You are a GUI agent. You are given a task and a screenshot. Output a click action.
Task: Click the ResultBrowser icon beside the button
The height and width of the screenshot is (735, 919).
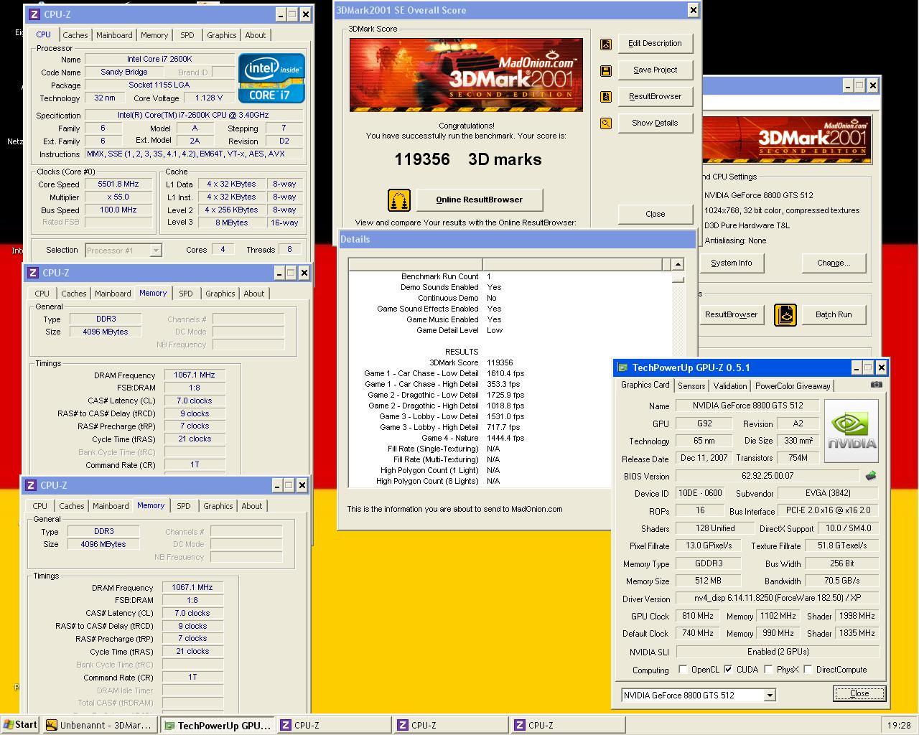tap(606, 97)
